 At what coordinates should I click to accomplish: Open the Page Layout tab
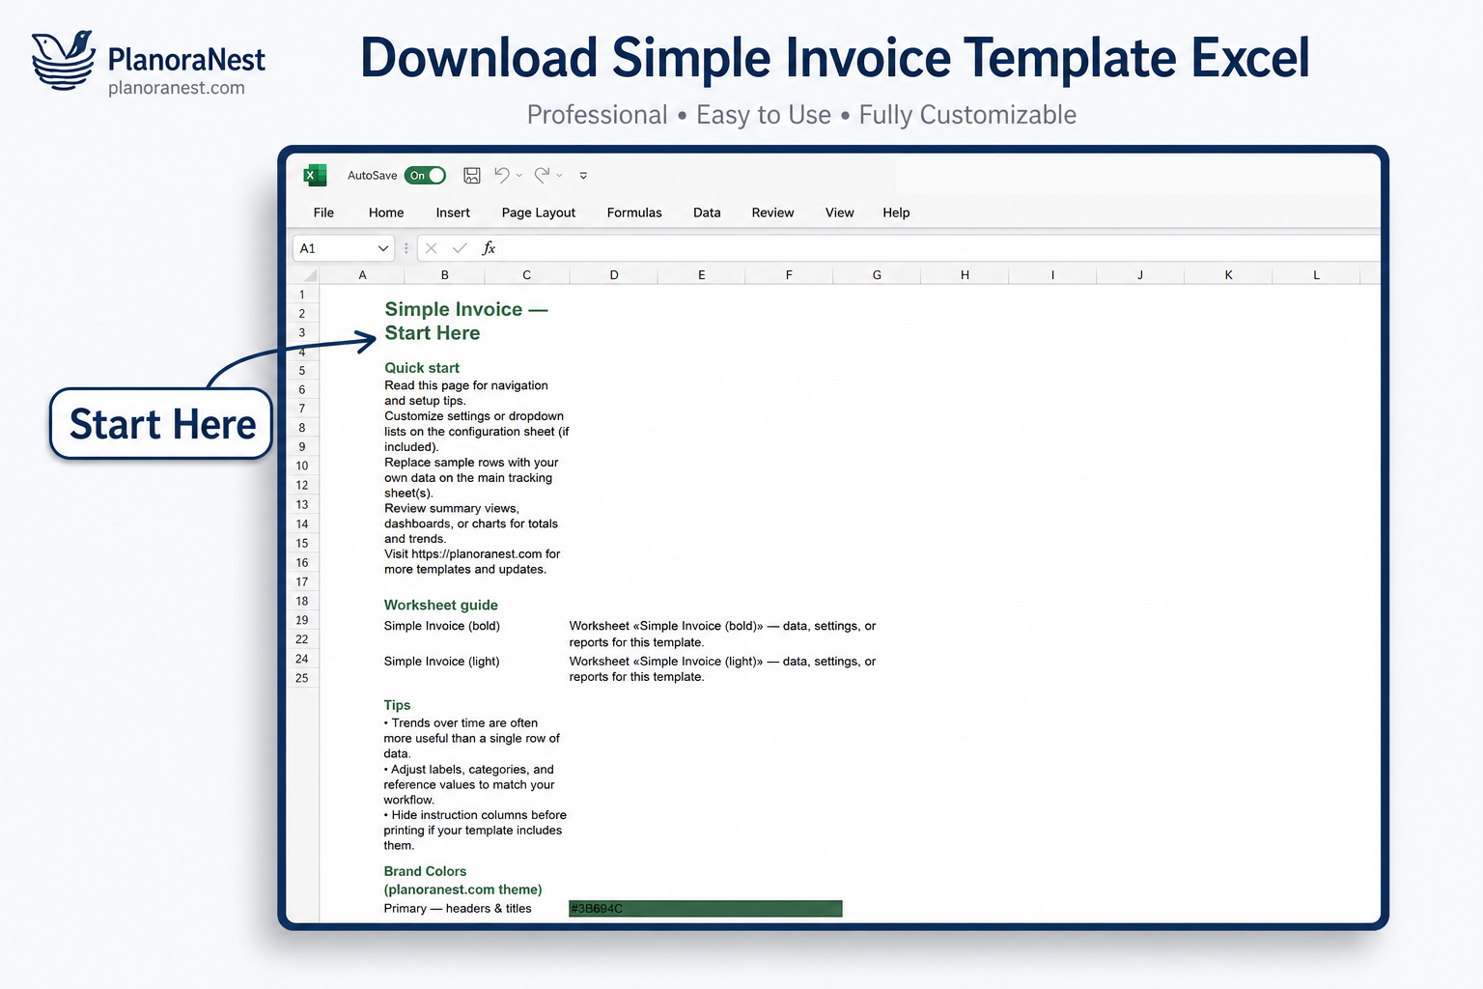coord(539,212)
